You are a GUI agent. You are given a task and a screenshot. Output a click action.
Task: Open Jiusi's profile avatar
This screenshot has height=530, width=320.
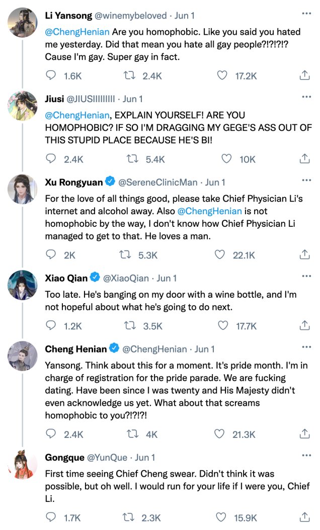pos(23,106)
